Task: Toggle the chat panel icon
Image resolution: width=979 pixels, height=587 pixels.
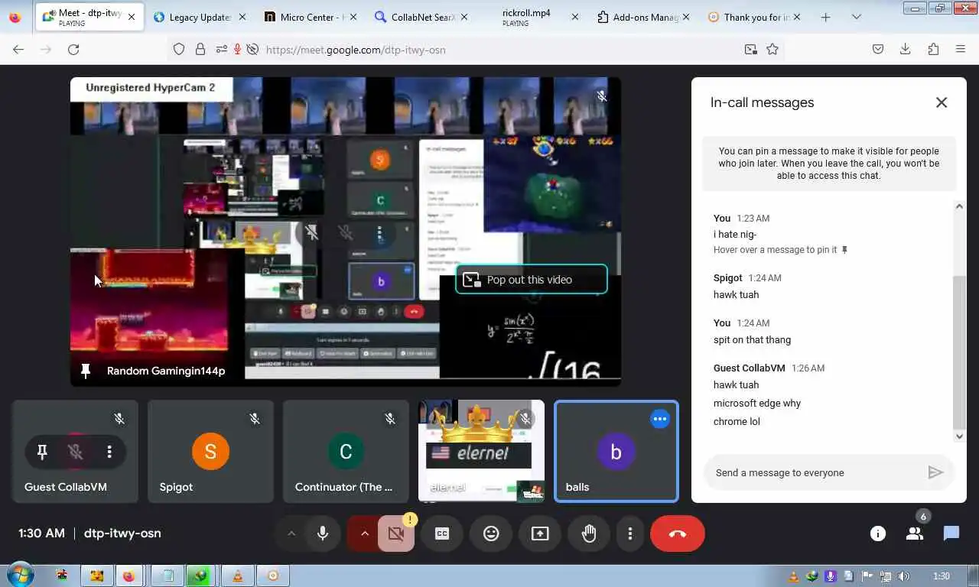Action: (951, 533)
